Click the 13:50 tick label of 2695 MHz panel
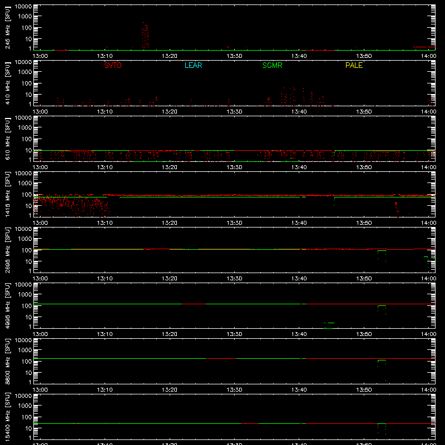The image size is (445, 445). click(364, 279)
